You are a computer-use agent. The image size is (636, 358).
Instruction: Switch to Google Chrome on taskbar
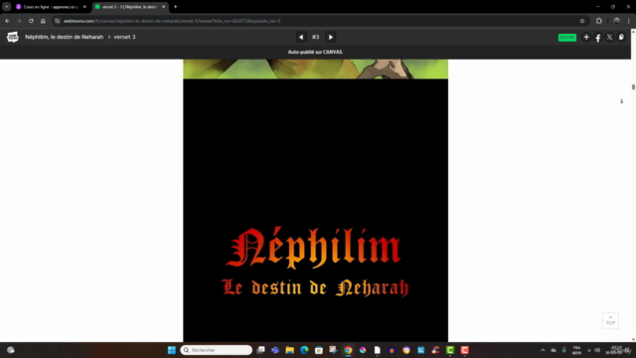[348, 350]
